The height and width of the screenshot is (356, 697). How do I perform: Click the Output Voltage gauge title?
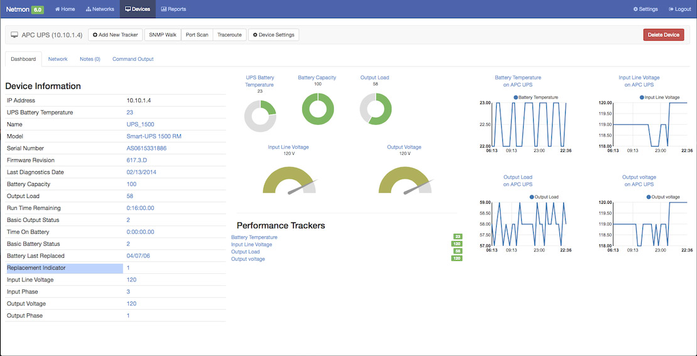click(x=404, y=147)
